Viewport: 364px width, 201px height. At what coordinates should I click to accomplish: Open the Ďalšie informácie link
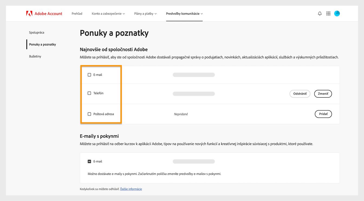pos(131,189)
